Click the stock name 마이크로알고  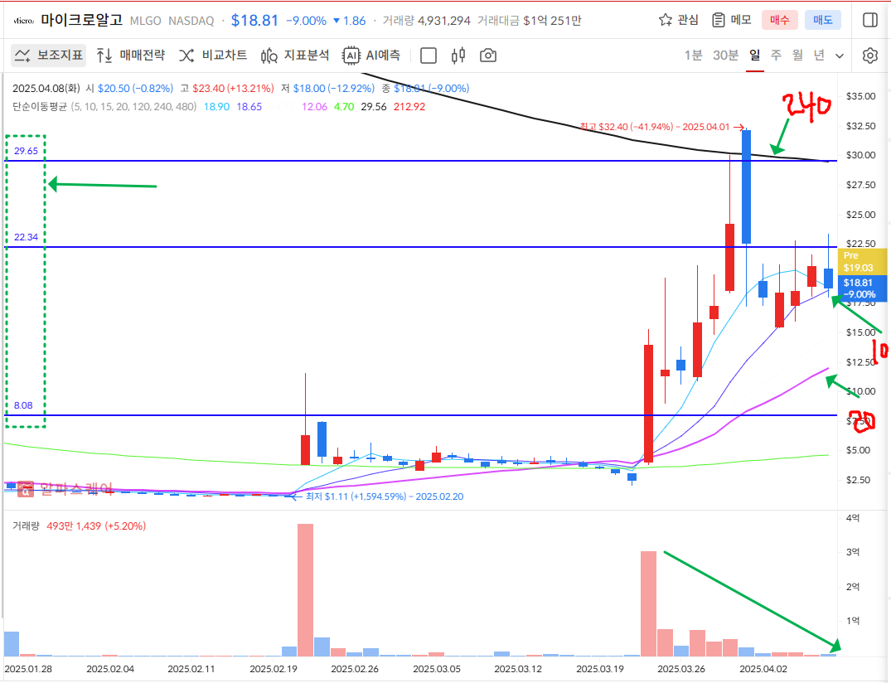tap(82, 21)
